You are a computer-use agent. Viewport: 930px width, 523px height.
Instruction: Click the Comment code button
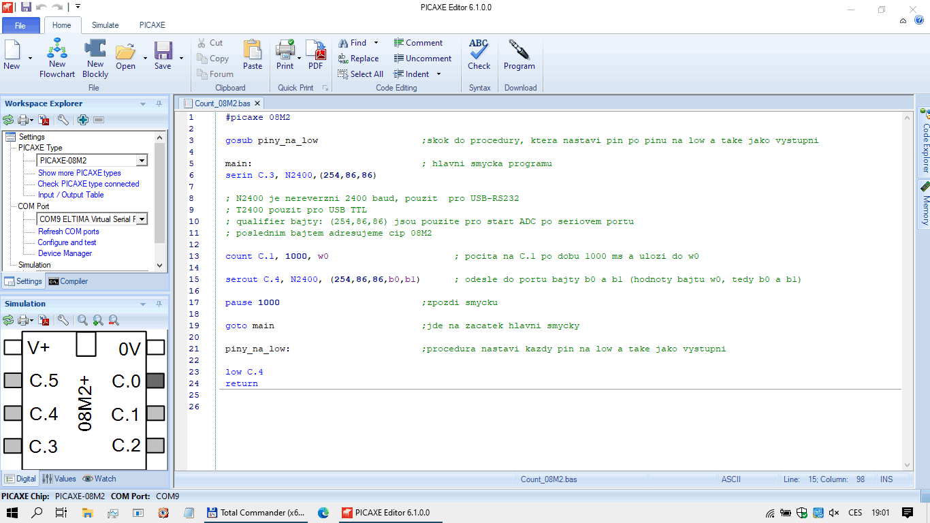coord(418,43)
